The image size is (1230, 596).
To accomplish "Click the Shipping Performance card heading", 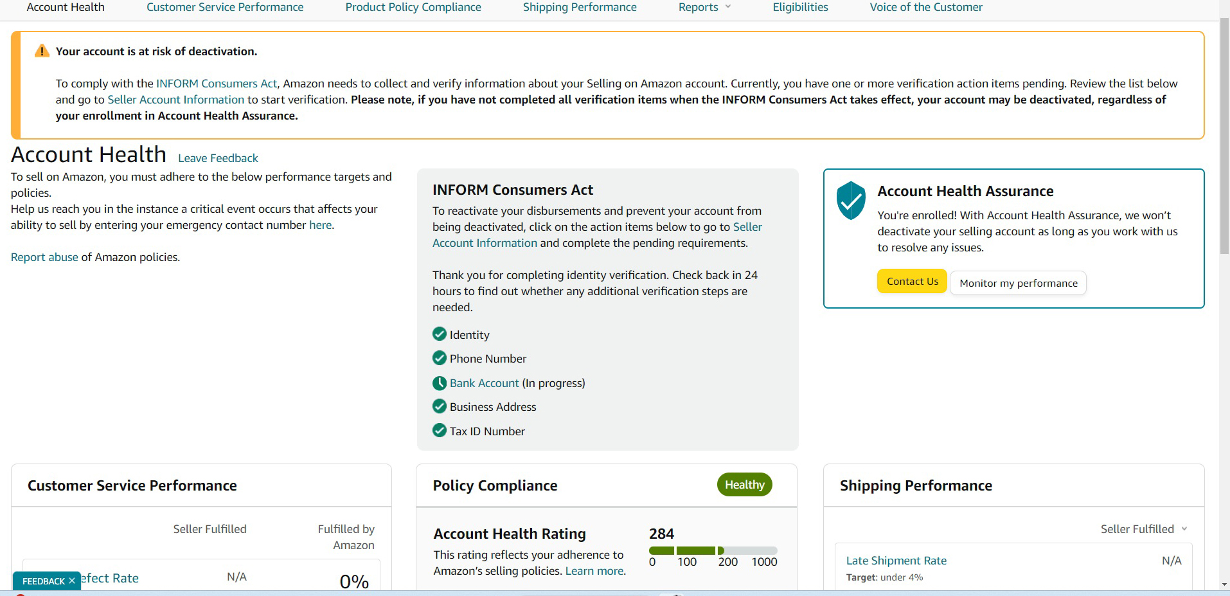I will pos(916,485).
